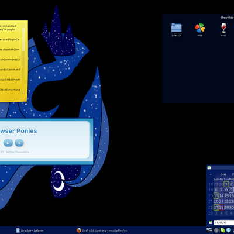Viewport: 234px width, 234px height.
Task: Select May 27 in the calendar
Action: click(x=216, y=207)
